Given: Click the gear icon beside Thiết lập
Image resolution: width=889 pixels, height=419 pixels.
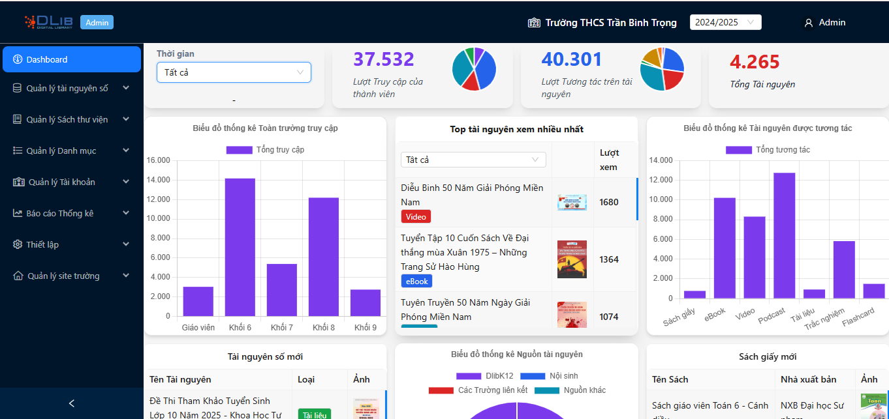Looking at the screenshot, I should tap(18, 244).
